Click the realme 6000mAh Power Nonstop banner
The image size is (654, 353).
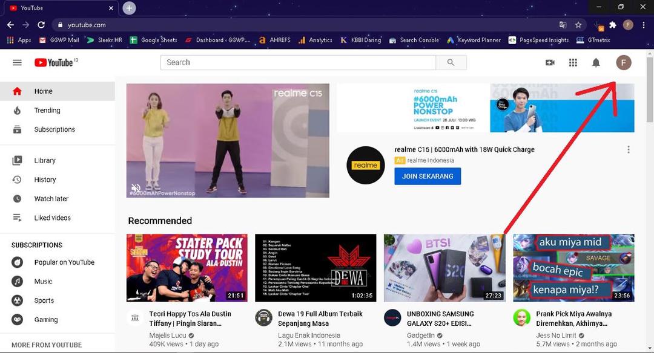point(486,108)
